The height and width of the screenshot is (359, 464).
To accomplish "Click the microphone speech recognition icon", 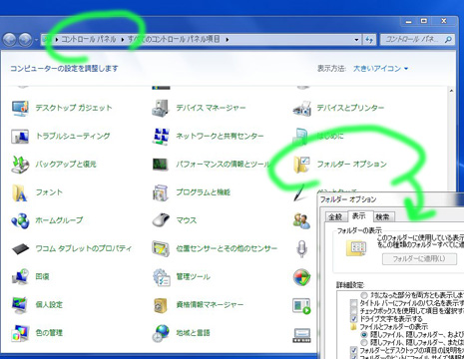I will pyautogui.click(x=301, y=248).
